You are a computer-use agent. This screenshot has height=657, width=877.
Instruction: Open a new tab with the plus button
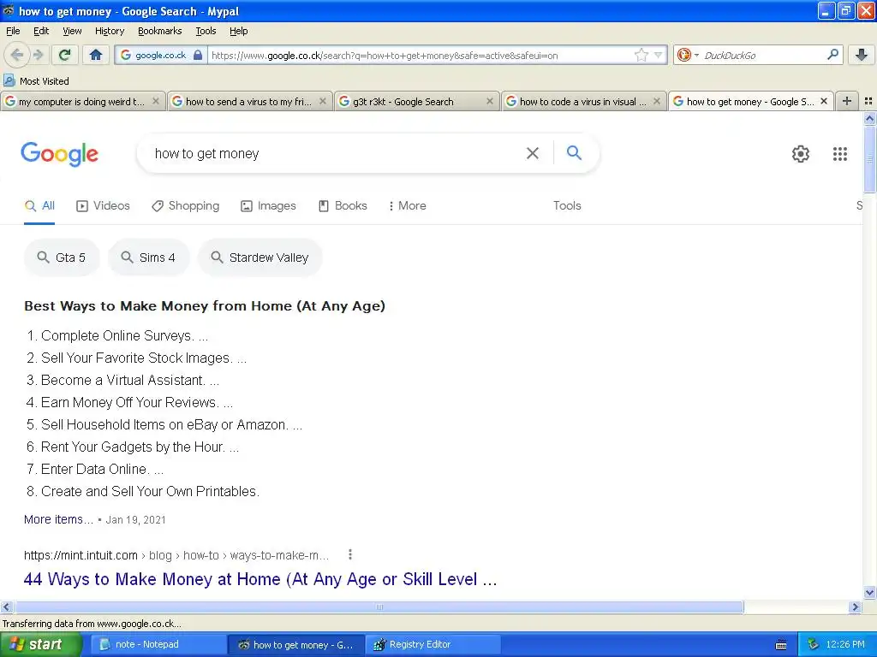click(847, 101)
